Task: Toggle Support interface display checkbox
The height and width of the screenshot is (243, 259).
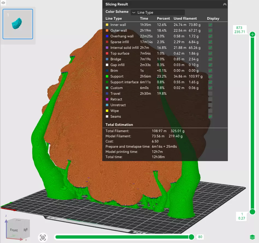Action: tap(210, 82)
